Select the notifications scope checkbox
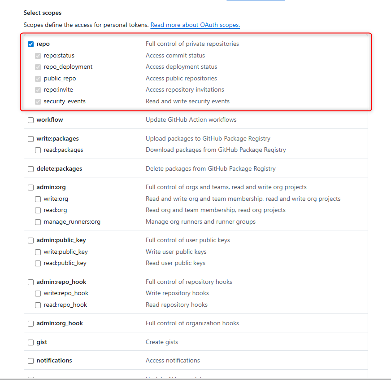This screenshot has width=391, height=380. point(30,361)
